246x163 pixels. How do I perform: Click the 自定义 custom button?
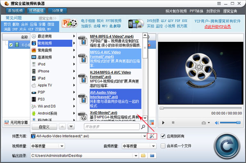(44, 127)
